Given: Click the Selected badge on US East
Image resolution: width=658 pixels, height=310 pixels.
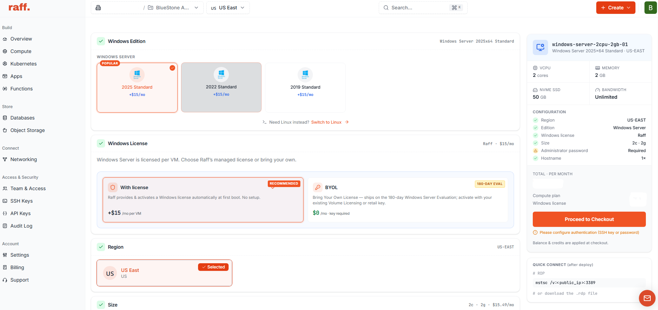Looking at the screenshot, I should (213, 267).
